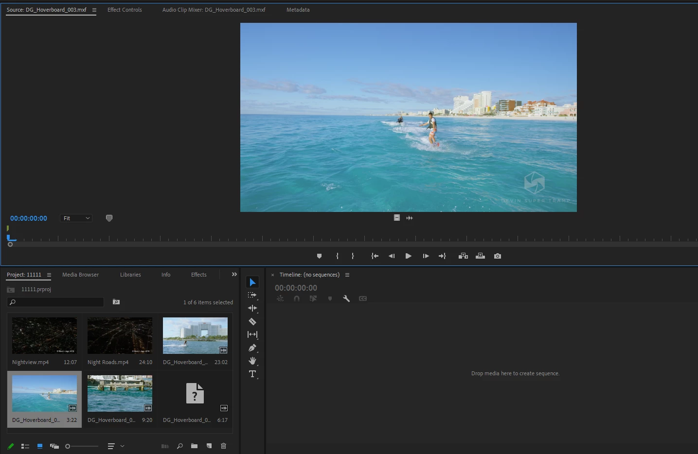This screenshot has width=698, height=454.
Task: Select the Razor tool
Action: coord(252,321)
